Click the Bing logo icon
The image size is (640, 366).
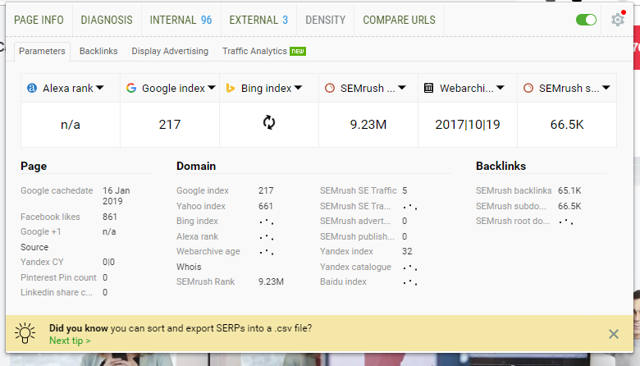[x=231, y=88]
